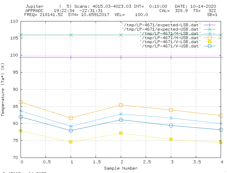The height and width of the screenshot is (173, 227).
Task: Select the V-LSB yellow square at sample 1
Action: tap(71, 142)
